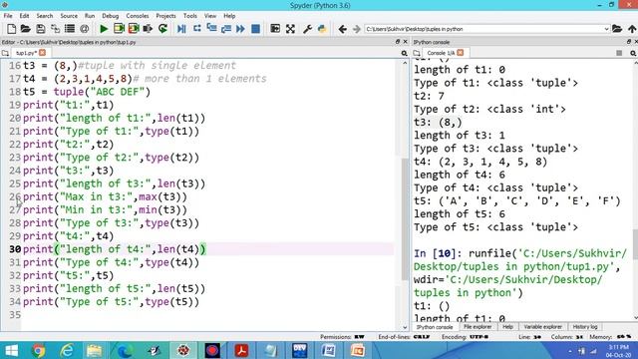Open the Source menu
This screenshot has width=638, height=359.
(x=69, y=16)
